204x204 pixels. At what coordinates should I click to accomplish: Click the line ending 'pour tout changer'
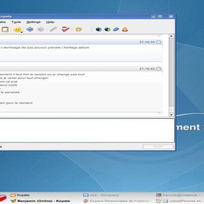coord(24,78)
